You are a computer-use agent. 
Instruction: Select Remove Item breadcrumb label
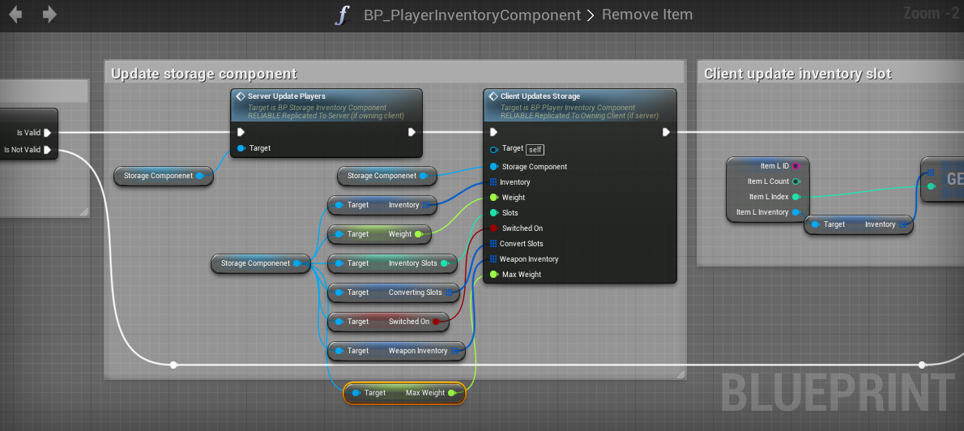(x=646, y=15)
